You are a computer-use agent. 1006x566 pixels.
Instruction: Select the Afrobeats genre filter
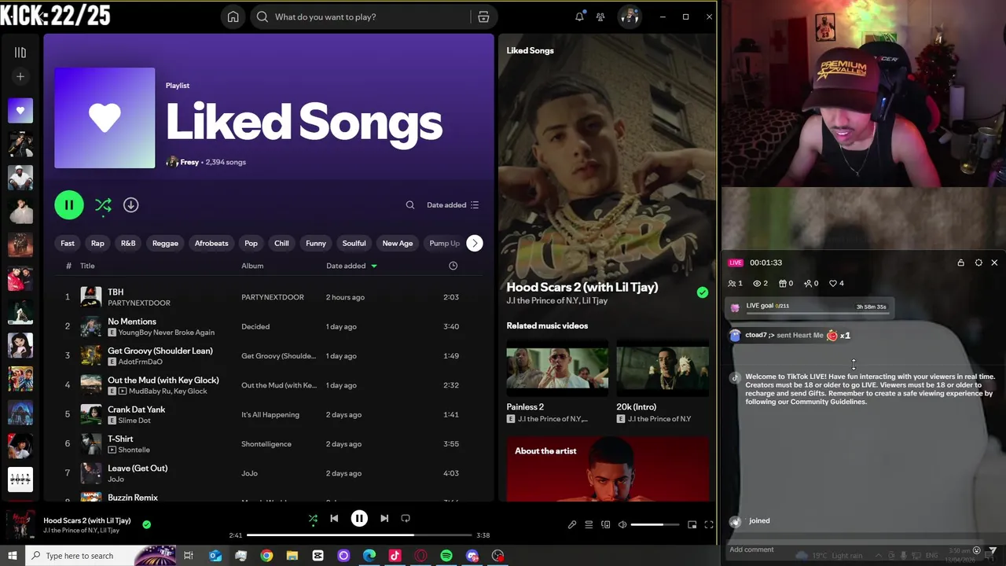tap(211, 243)
